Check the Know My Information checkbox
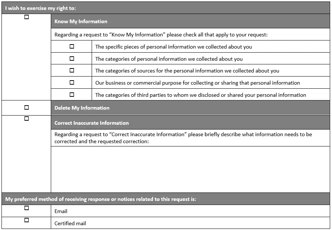Screen dimensions: 332x230 coord(27,17)
